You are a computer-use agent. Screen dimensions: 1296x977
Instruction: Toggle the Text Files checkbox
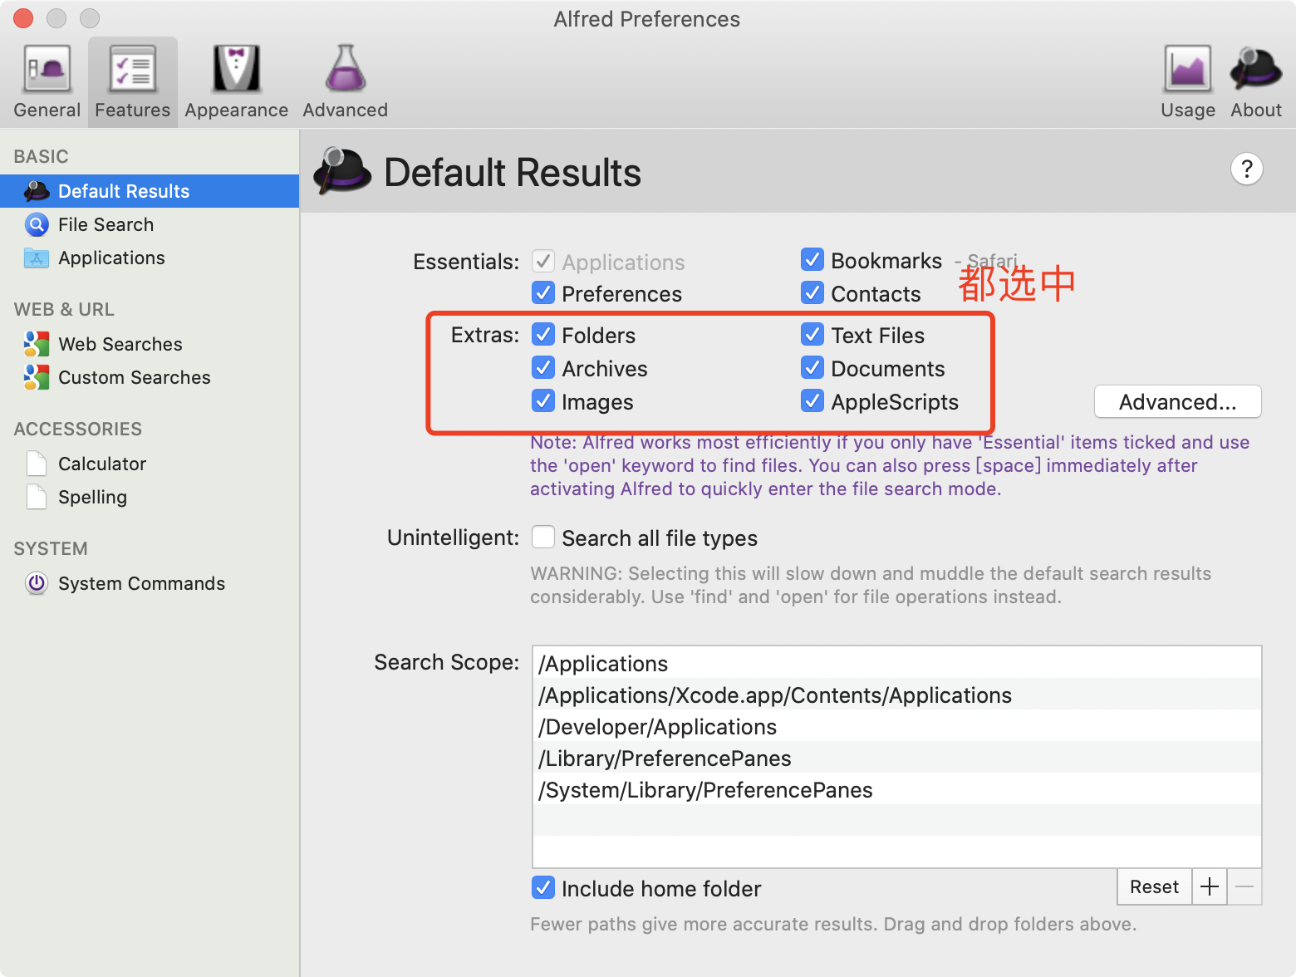point(812,334)
